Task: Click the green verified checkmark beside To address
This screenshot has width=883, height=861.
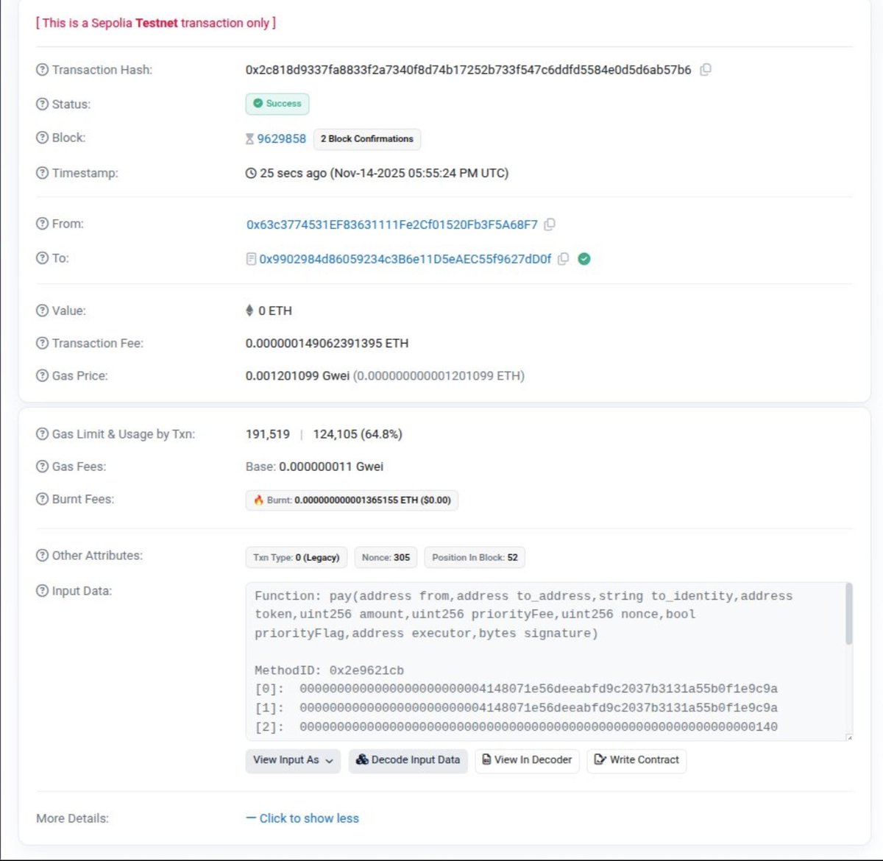Action: pyautogui.click(x=584, y=259)
